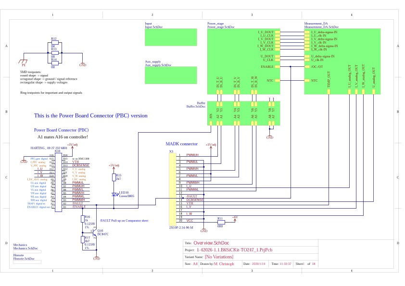Click resistor R15 above the LED
The width and height of the screenshot is (405, 286).
pyautogui.click(x=114, y=178)
